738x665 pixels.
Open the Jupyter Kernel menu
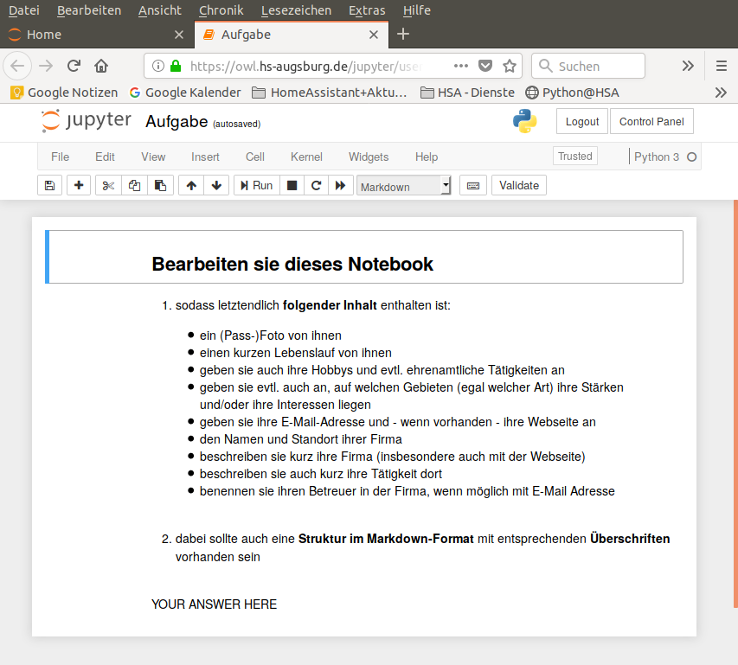pyautogui.click(x=306, y=157)
